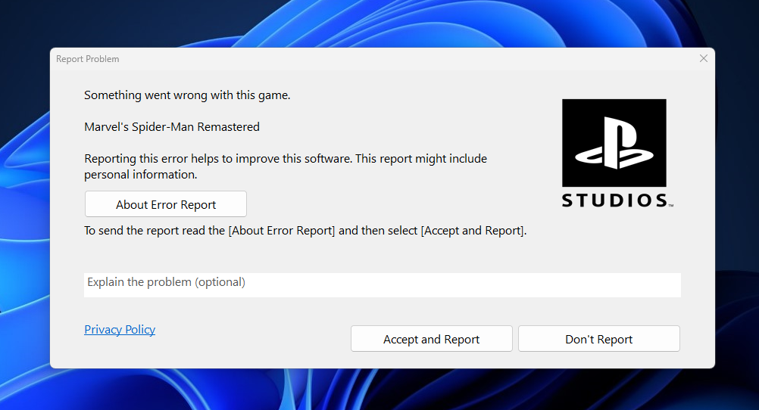Click 'Something went wrong with this game.'
Image resolution: width=759 pixels, height=410 pixels.
click(187, 95)
